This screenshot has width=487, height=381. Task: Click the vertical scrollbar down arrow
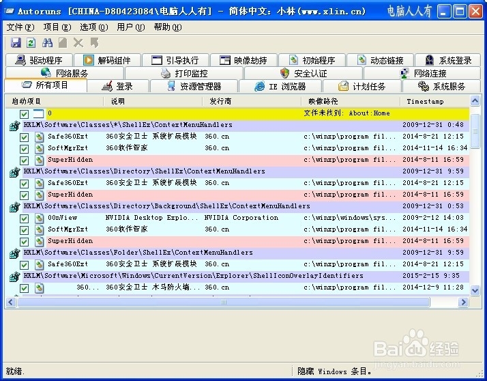pyautogui.click(x=475, y=290)
